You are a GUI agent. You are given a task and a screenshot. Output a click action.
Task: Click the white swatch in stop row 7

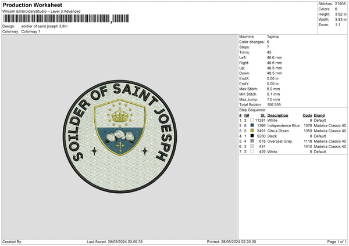click(x=252, y=151)
